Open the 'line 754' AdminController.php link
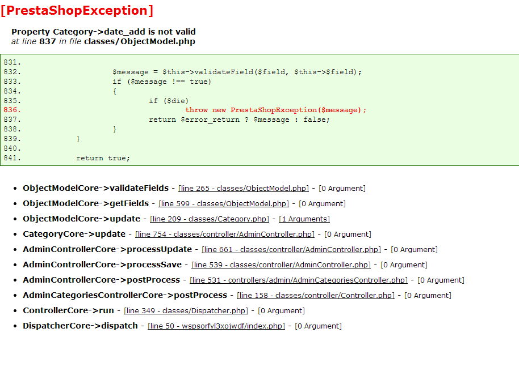The height and width of the screenshot is (371, 519). [x=225, y=234]
